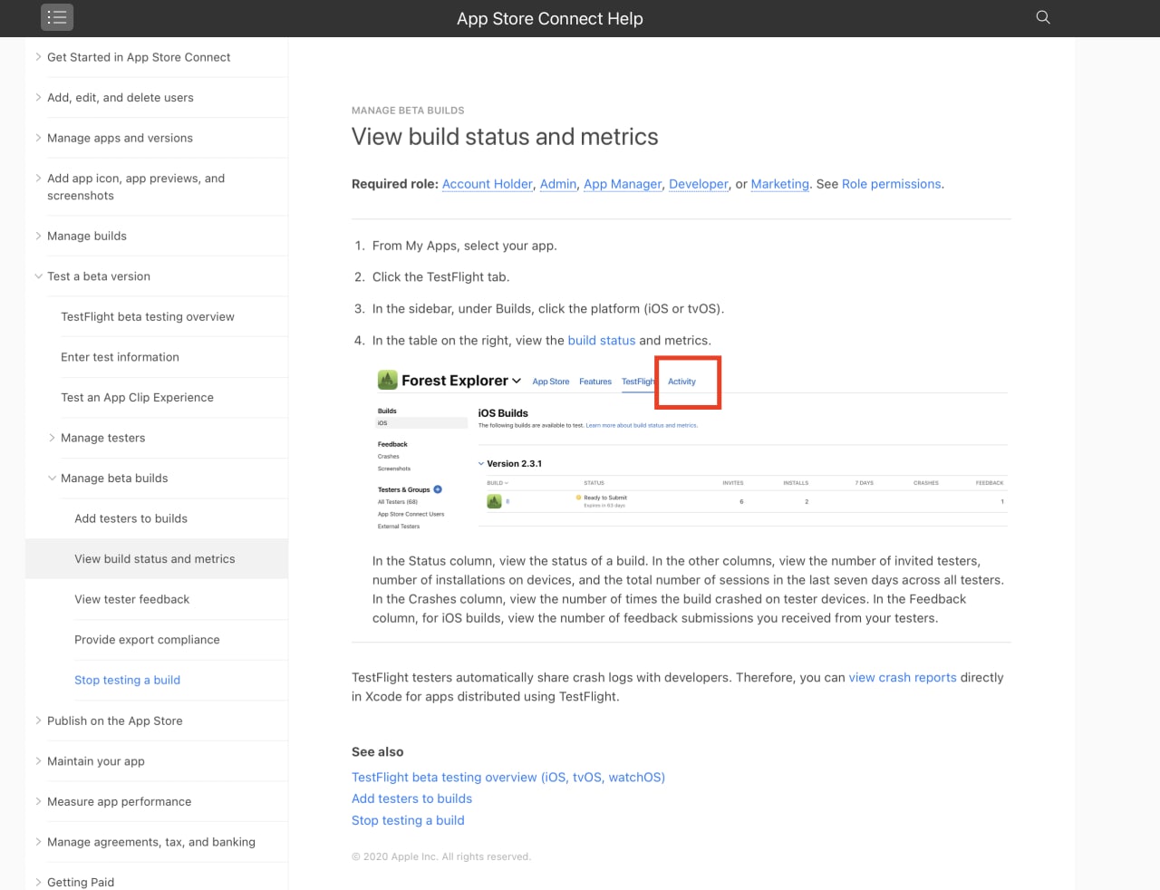1160x890 pixels.
Task: Expand the Publish on the App Store section
Action: click(38, 721)
